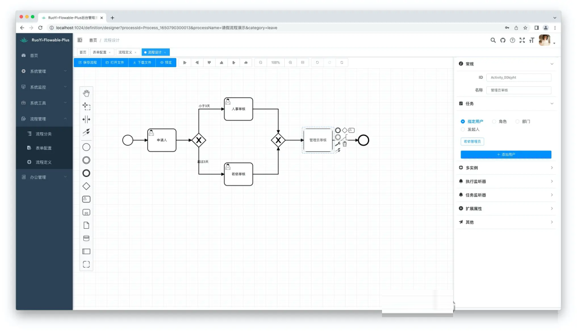Expand 系统管理 in the sidebar
Image resolution: width=577 pixels, height=331 pixels.
[x=44, y=71]
